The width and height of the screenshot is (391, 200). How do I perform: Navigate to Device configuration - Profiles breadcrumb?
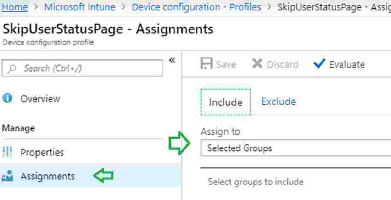(196, 7)
